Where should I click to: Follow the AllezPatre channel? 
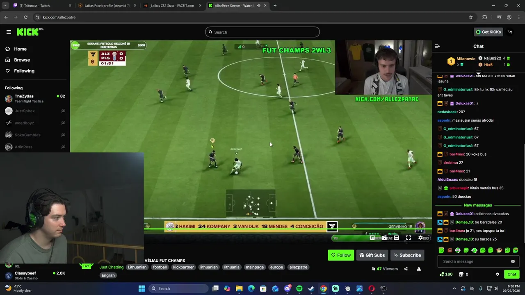(x=341, y=255)
